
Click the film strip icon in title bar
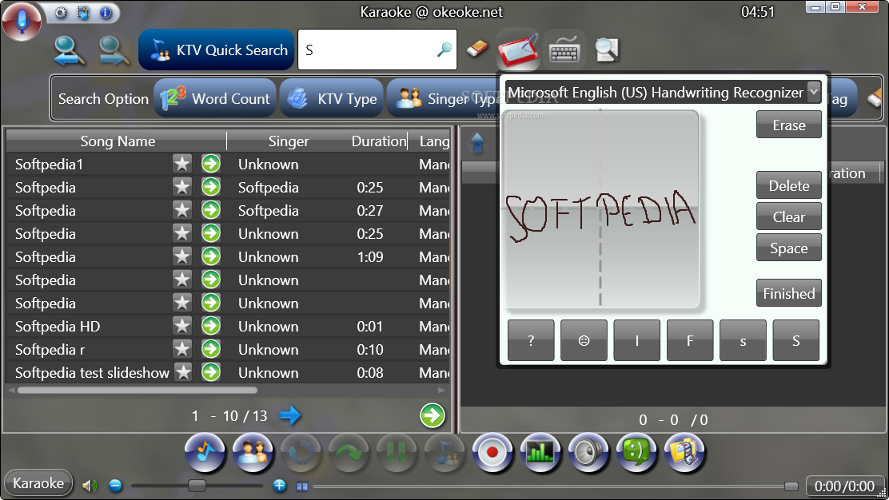pos(83,13)
